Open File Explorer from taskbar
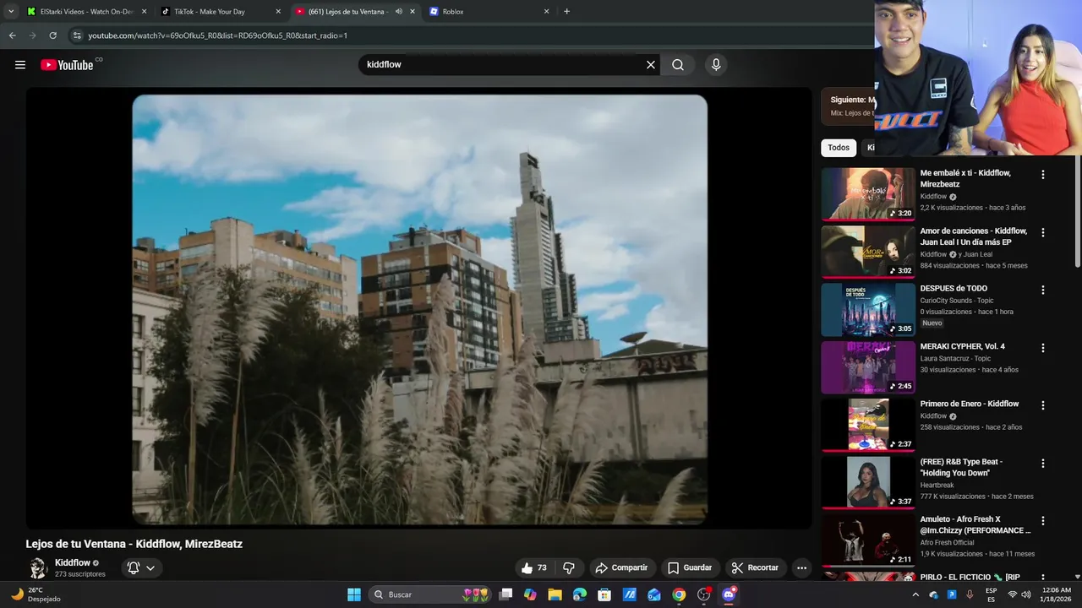Viewport: 1082px width, 608px height. pos(555,594)
